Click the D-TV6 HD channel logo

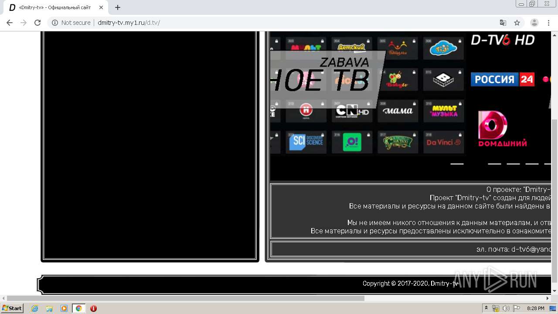pyautogui.click(x=503, y=40)
